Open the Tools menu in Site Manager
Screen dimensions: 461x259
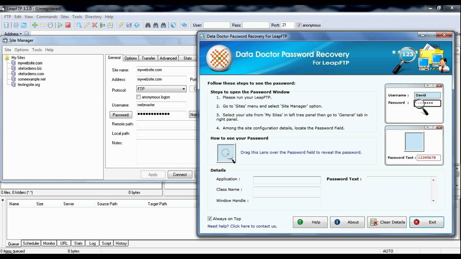point(37,50)
